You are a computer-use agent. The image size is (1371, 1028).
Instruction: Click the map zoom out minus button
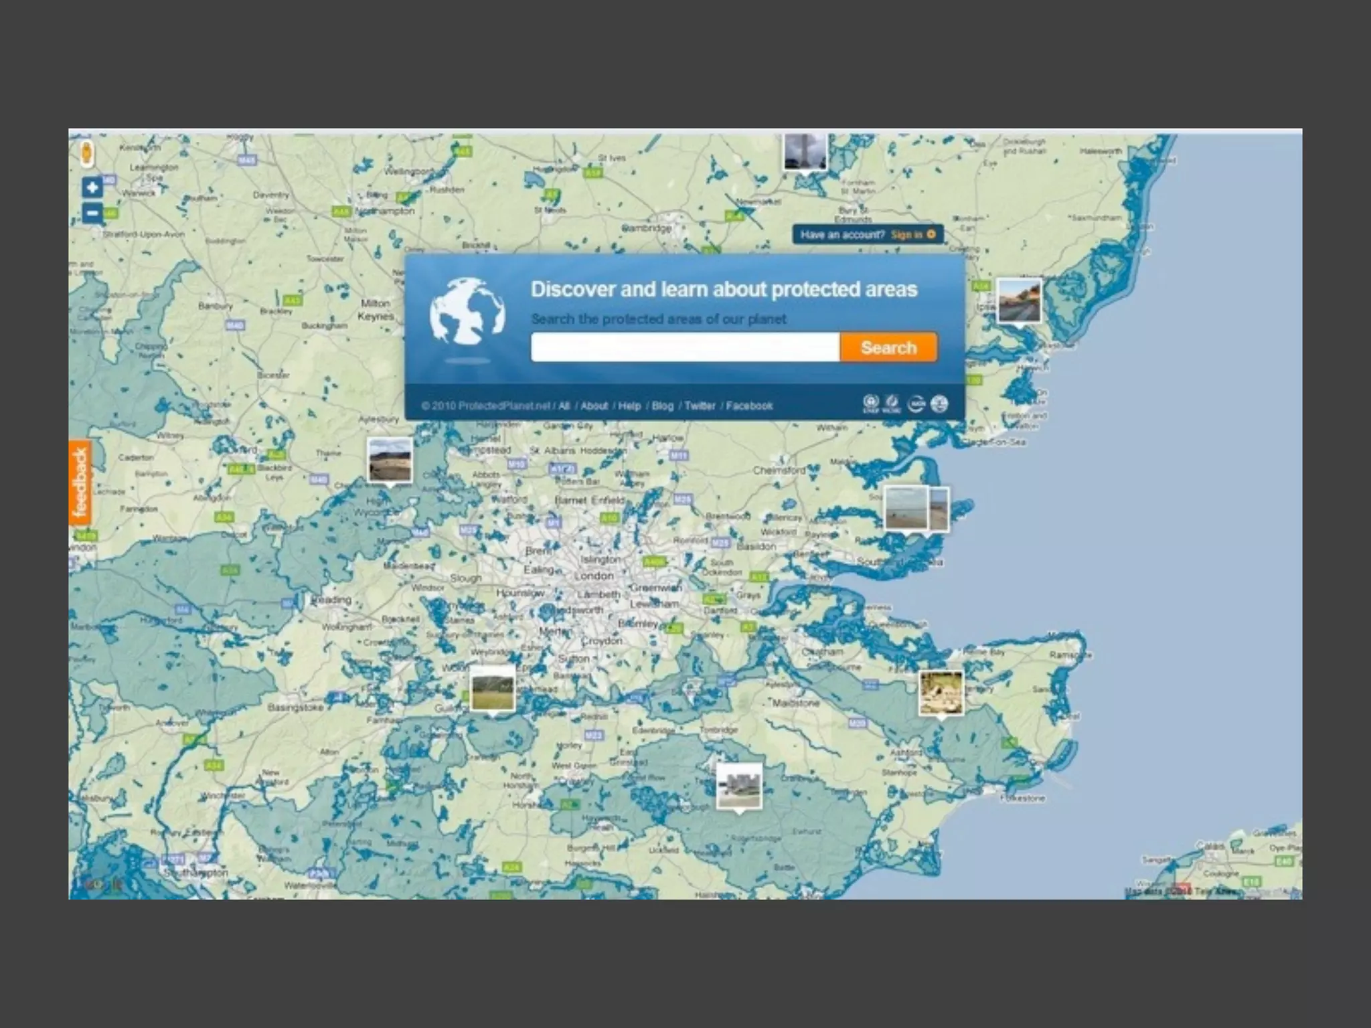92,213
